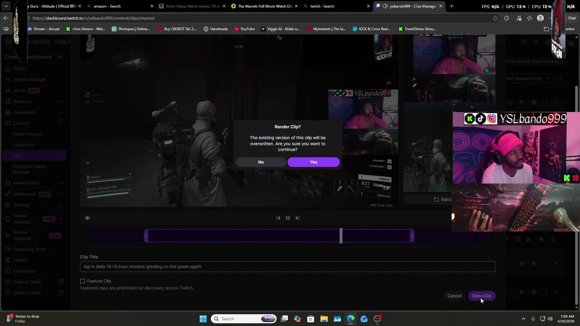Open the Viggle AI bookmark
580x326 pixels.
coord(280,29)
